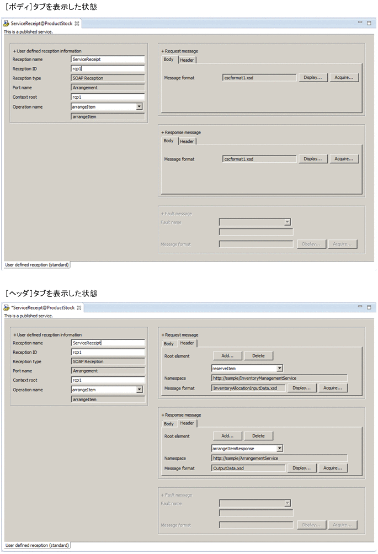Click SOAP Reception type field in upper window
This screenshot has height=554, width=378.
point(108,78)
